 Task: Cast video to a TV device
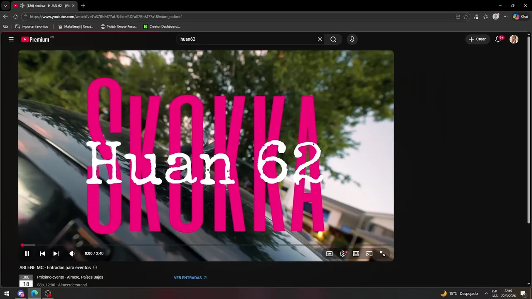(x=369, y=254)
